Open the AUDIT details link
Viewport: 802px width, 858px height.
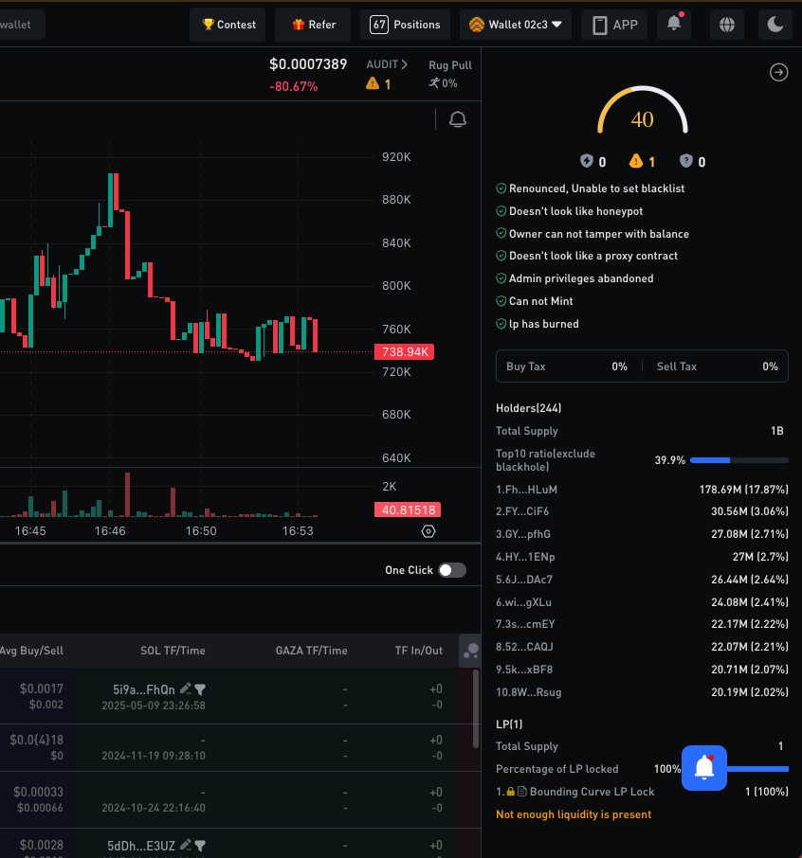coord(387,64)
